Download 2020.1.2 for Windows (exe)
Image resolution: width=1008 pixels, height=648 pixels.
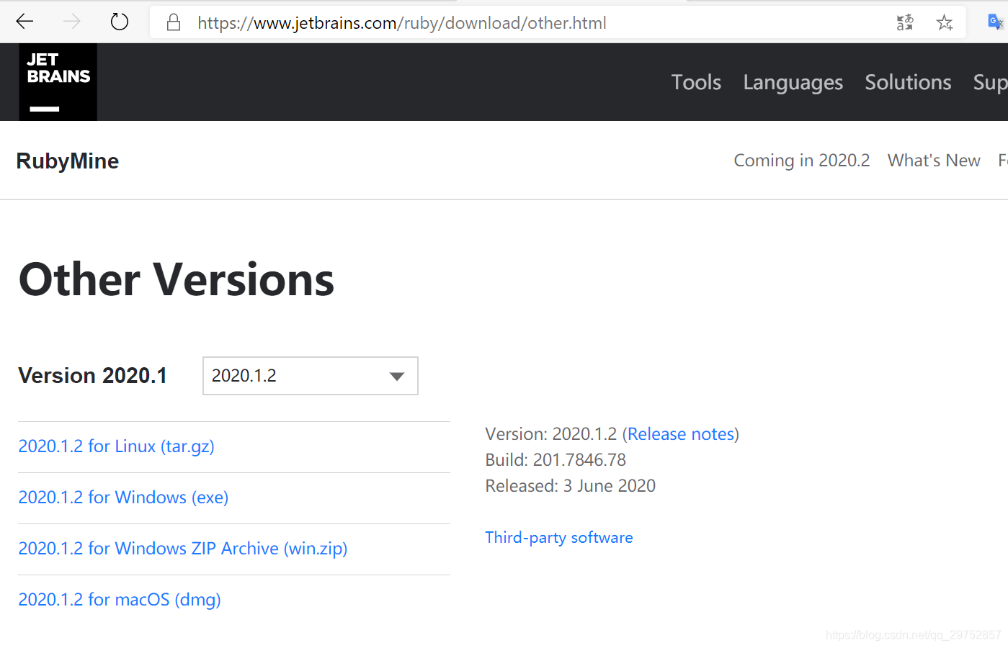123,498
